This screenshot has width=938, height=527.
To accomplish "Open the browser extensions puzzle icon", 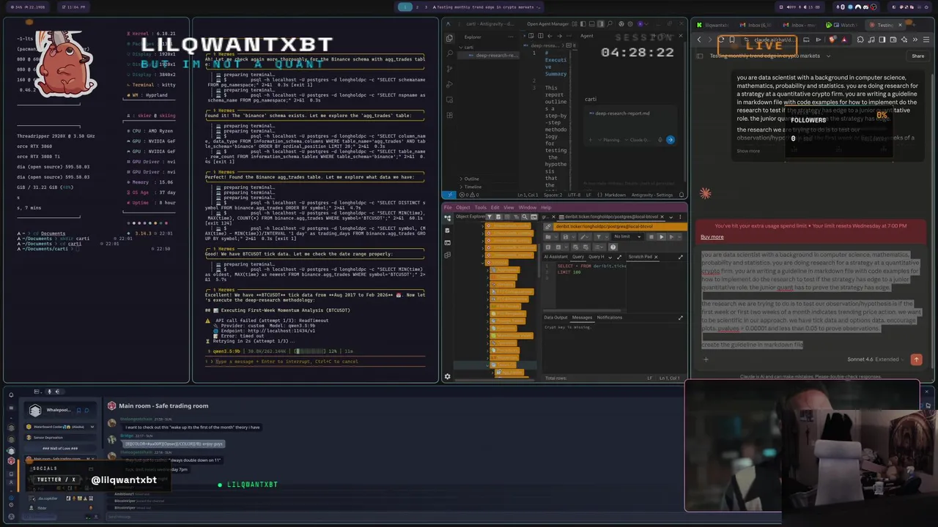I will [860, 40].
